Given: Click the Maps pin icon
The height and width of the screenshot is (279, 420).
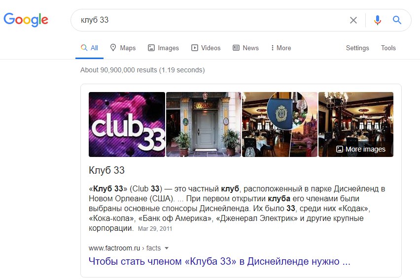Looking at the screenshot, I should point(113,48).
